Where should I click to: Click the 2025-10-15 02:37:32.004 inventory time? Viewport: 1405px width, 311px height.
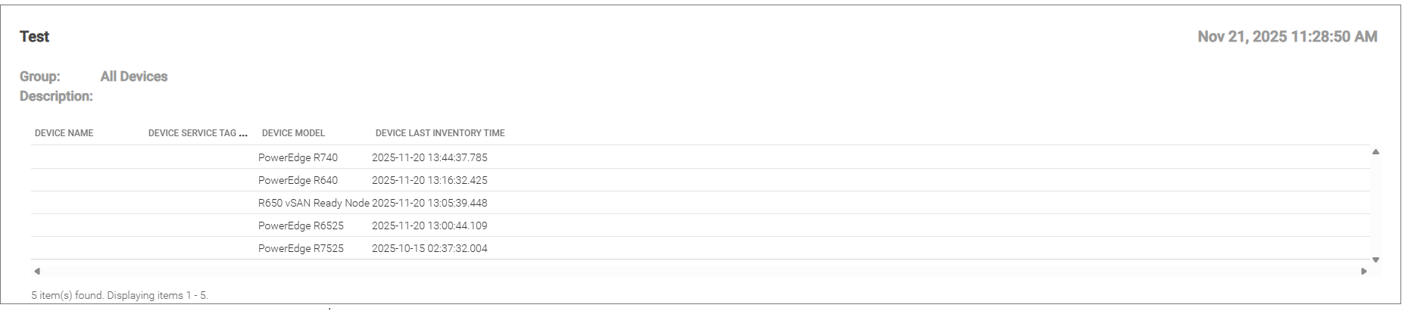429,248
